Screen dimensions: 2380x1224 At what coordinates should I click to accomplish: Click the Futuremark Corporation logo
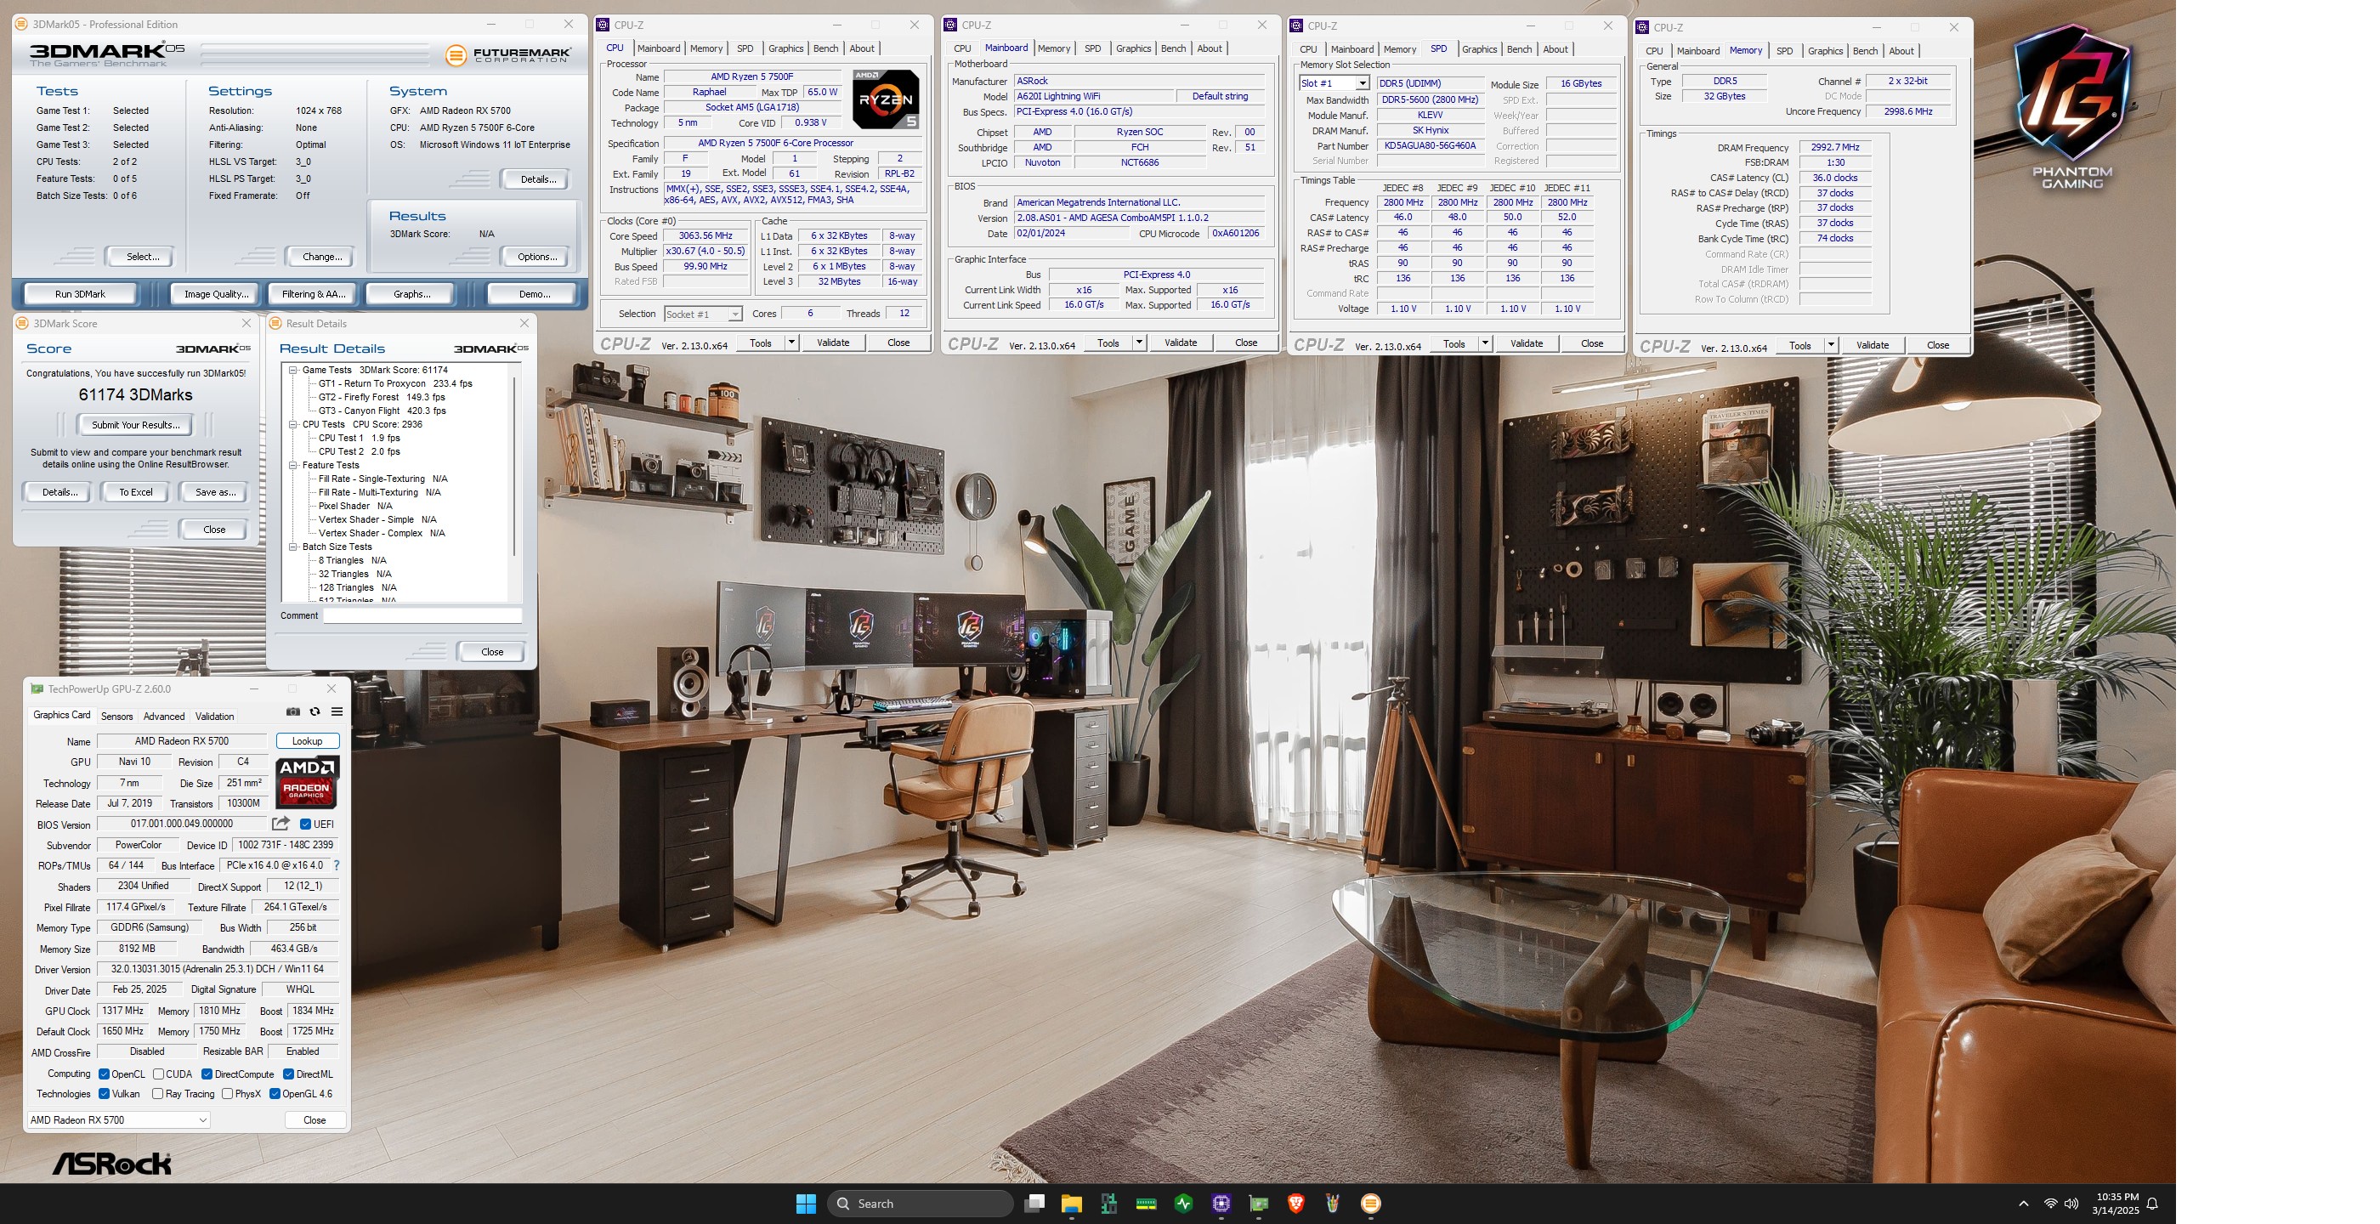tap(507, 55)
